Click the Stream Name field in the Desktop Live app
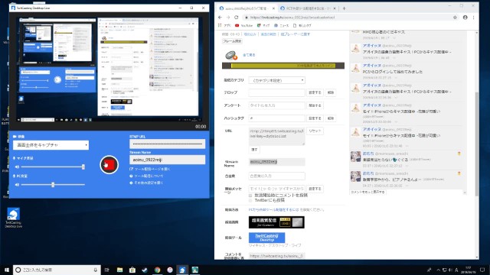 (x=167, y=160)
